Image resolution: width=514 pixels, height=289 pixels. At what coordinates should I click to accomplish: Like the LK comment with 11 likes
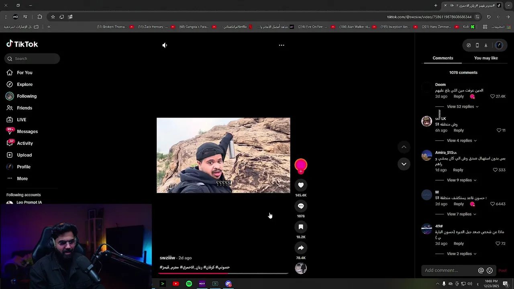tap(499, 130)
